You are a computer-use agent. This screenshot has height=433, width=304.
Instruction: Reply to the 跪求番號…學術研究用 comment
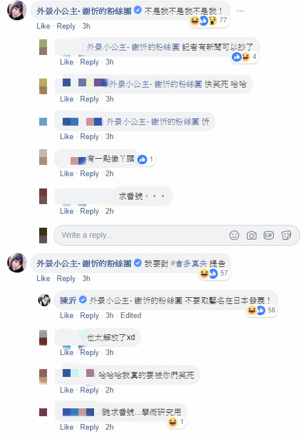coord(90,427)
